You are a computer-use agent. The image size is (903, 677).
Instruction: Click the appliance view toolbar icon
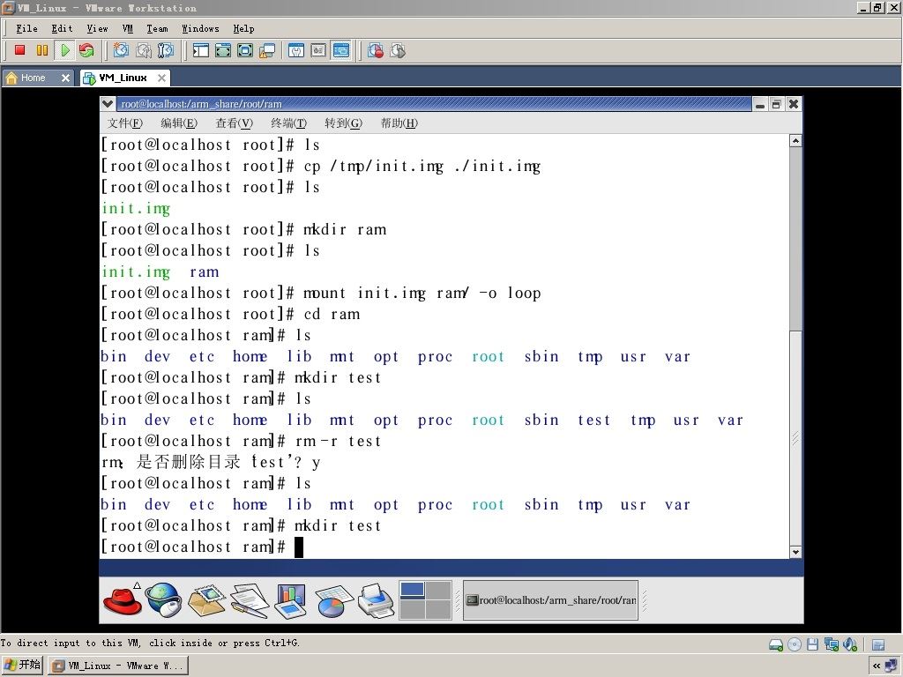(318, 50)
